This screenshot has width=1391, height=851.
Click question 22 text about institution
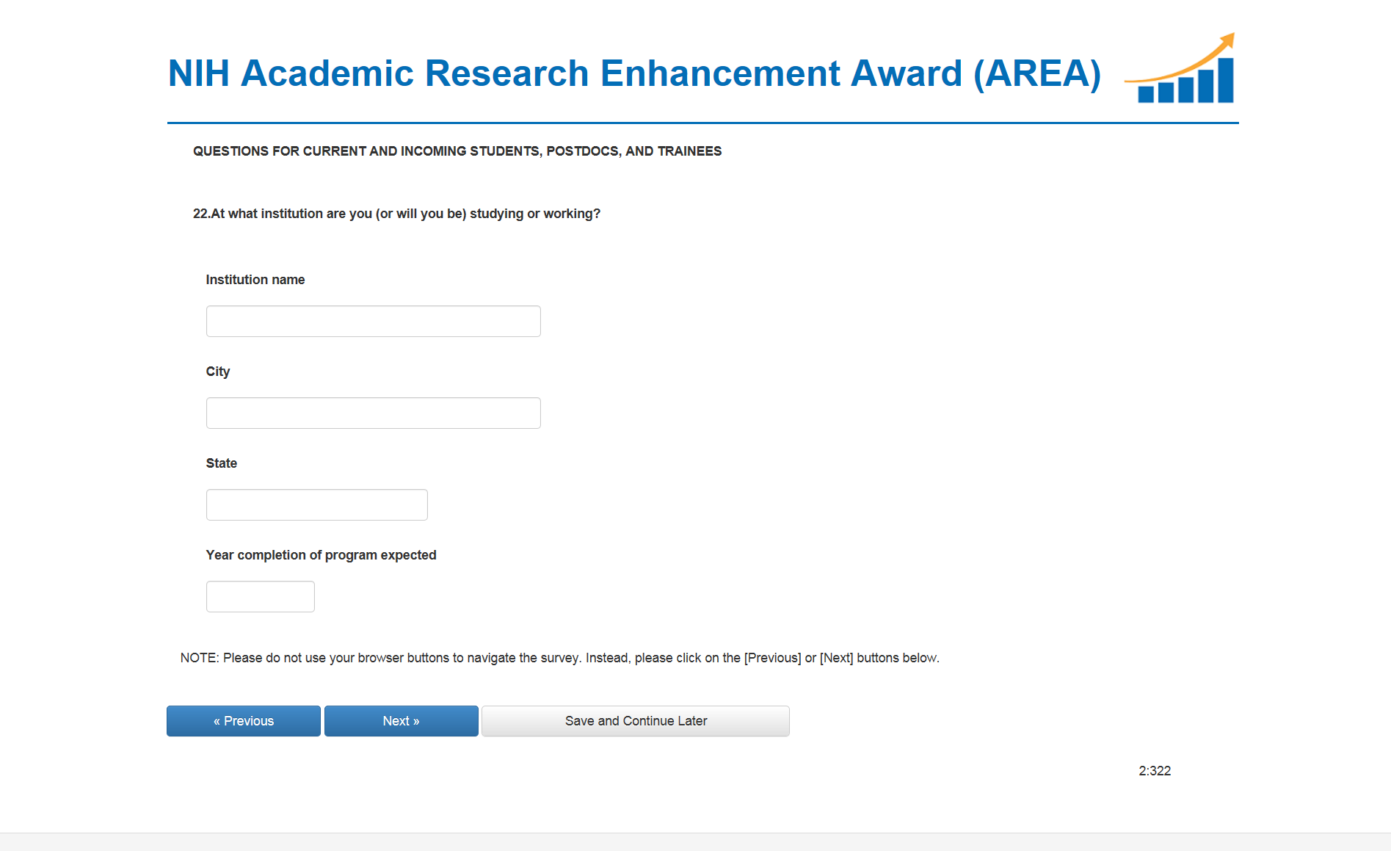[x=396, y=214]
